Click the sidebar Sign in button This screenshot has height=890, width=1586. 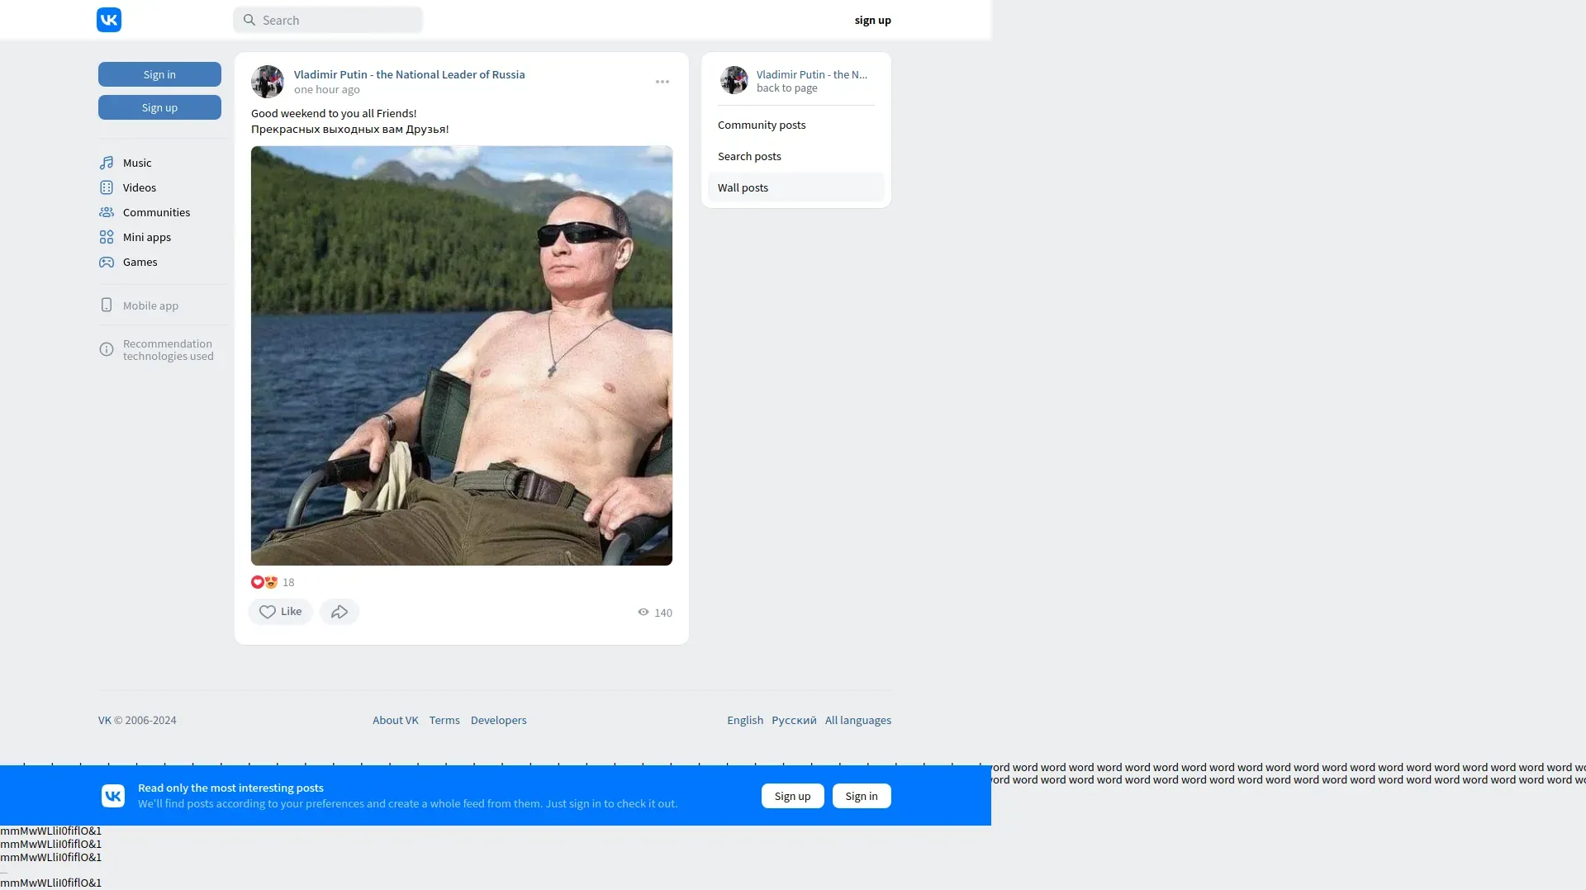159,74
